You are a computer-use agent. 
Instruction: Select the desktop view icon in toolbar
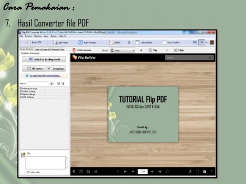point(195,42)
